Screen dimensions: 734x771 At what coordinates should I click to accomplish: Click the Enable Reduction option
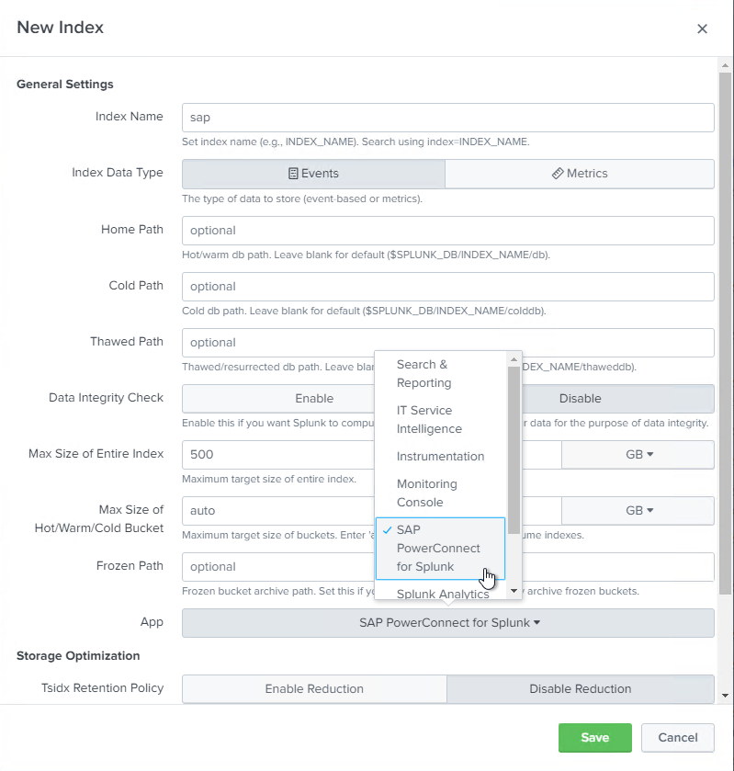click(314, 689)
